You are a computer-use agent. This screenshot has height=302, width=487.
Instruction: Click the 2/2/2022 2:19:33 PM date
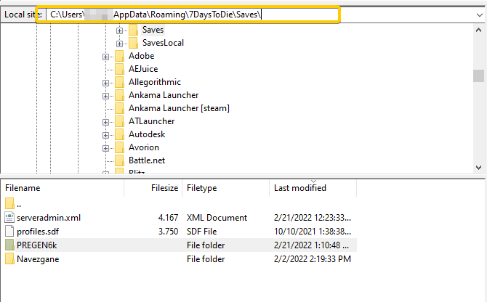[313, 259]
